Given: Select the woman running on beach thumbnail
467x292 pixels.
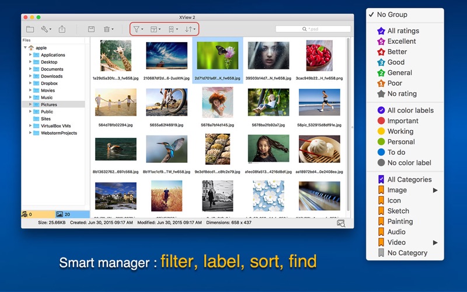Looking at the screenshot, I should 319,102.
